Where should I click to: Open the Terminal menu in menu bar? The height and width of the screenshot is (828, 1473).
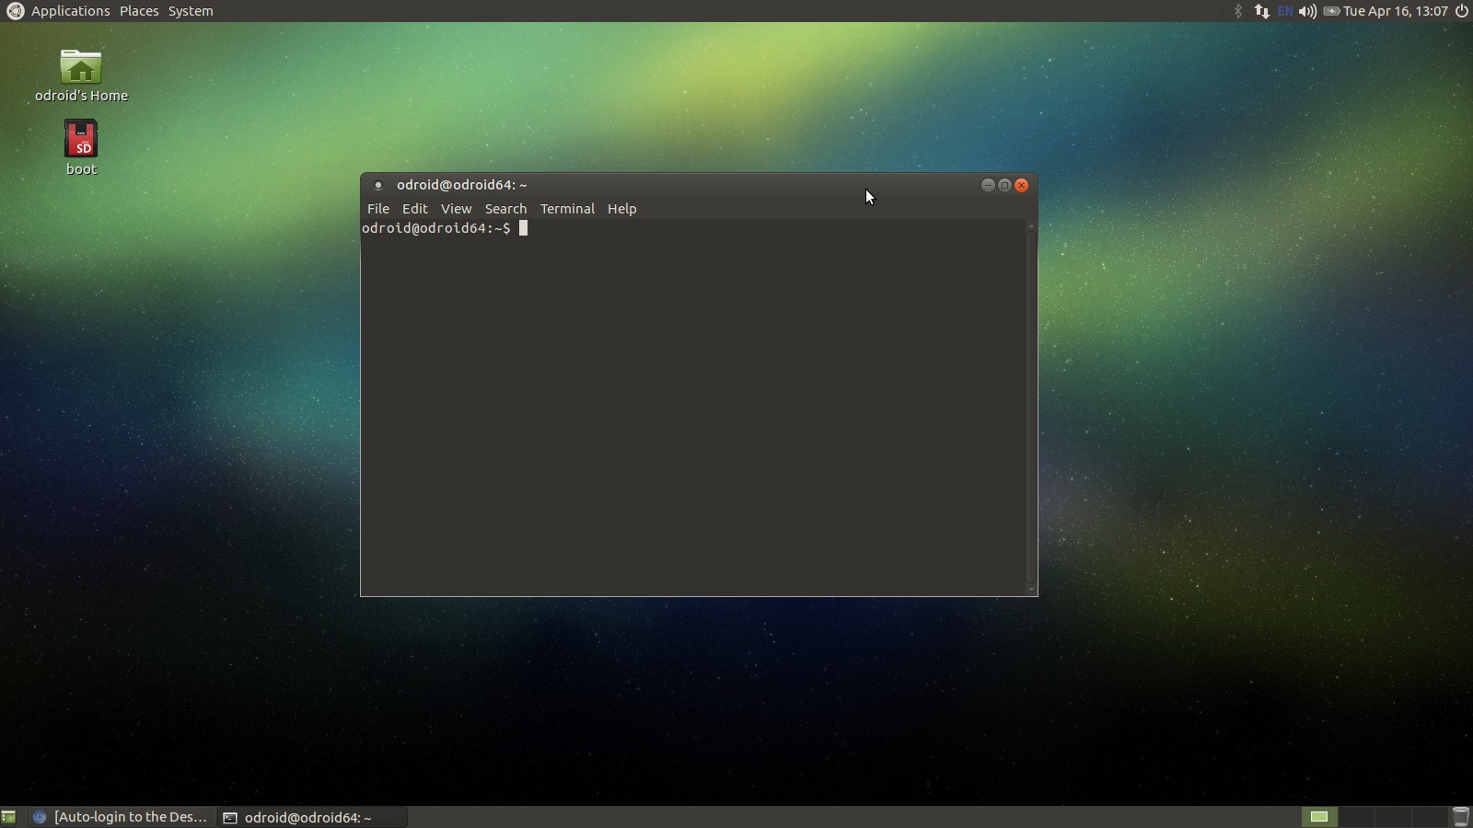point(567,209)
